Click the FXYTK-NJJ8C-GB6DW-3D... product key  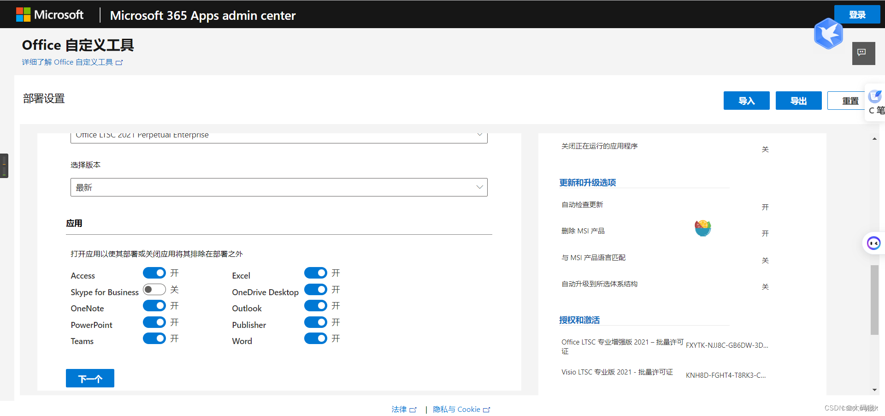727,345
